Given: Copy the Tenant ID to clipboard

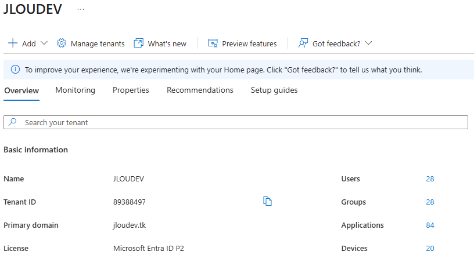Looking at the screenshot, I should [268, 202].
